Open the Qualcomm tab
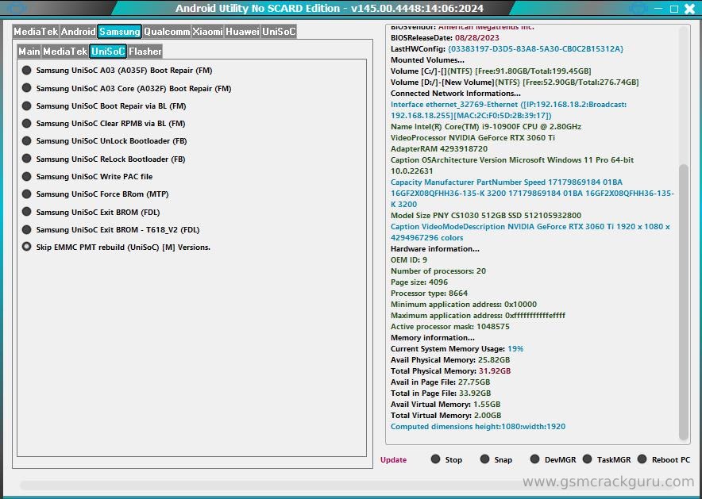 tap(167, 32)
